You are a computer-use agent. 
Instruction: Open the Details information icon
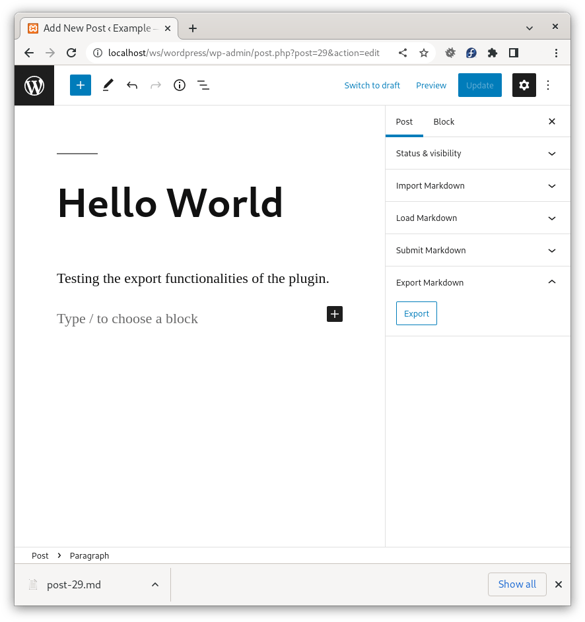(179, 85)
